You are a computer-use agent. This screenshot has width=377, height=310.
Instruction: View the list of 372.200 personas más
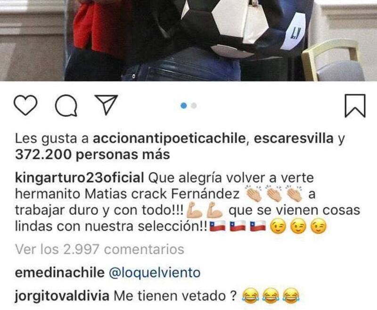point(92,155)
